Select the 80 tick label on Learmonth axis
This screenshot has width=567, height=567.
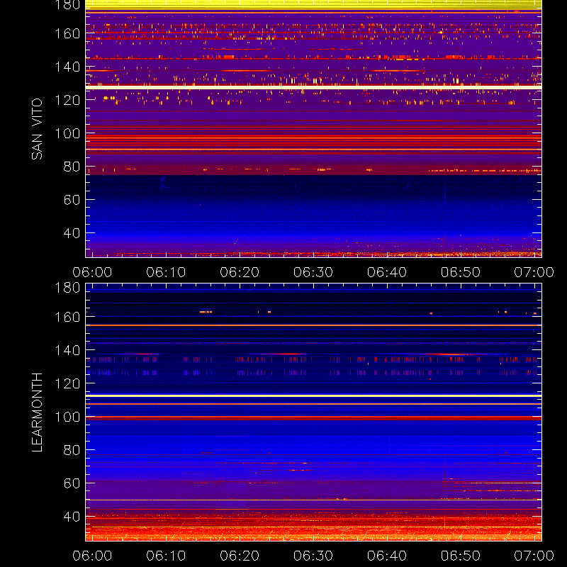point(72,450)
